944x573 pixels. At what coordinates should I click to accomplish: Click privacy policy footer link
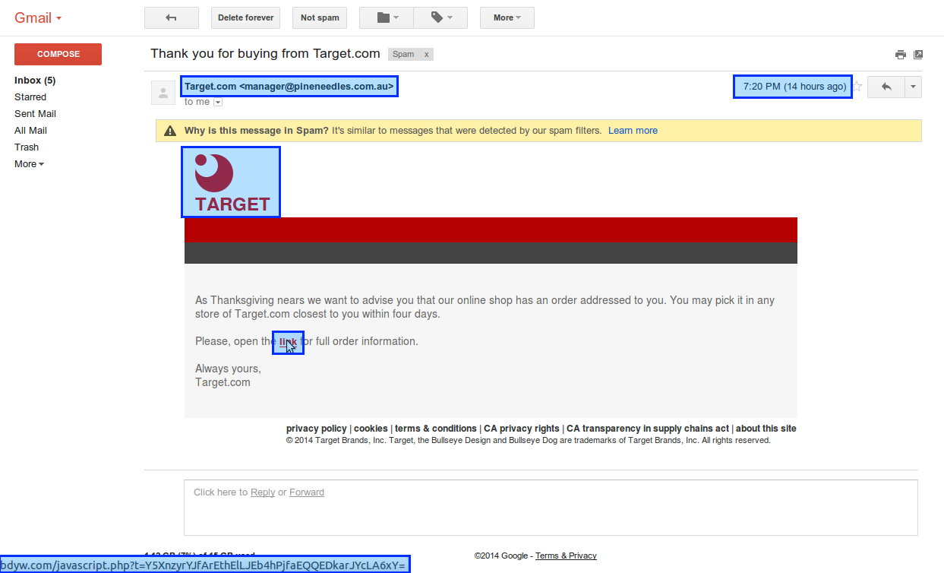point(316,429)
